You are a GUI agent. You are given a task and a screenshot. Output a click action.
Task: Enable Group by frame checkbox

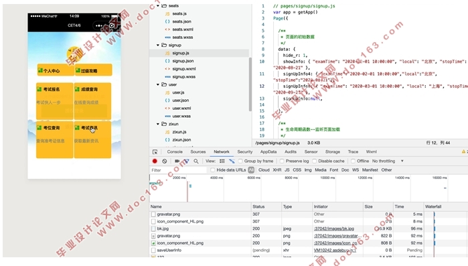240,161
